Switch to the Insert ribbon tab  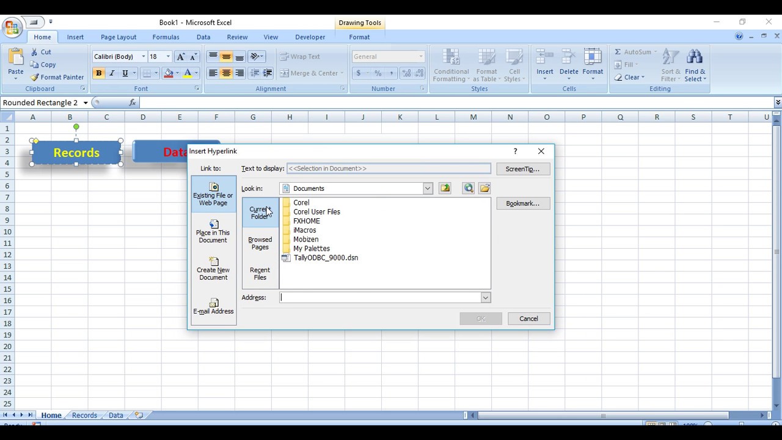(75, 37)
